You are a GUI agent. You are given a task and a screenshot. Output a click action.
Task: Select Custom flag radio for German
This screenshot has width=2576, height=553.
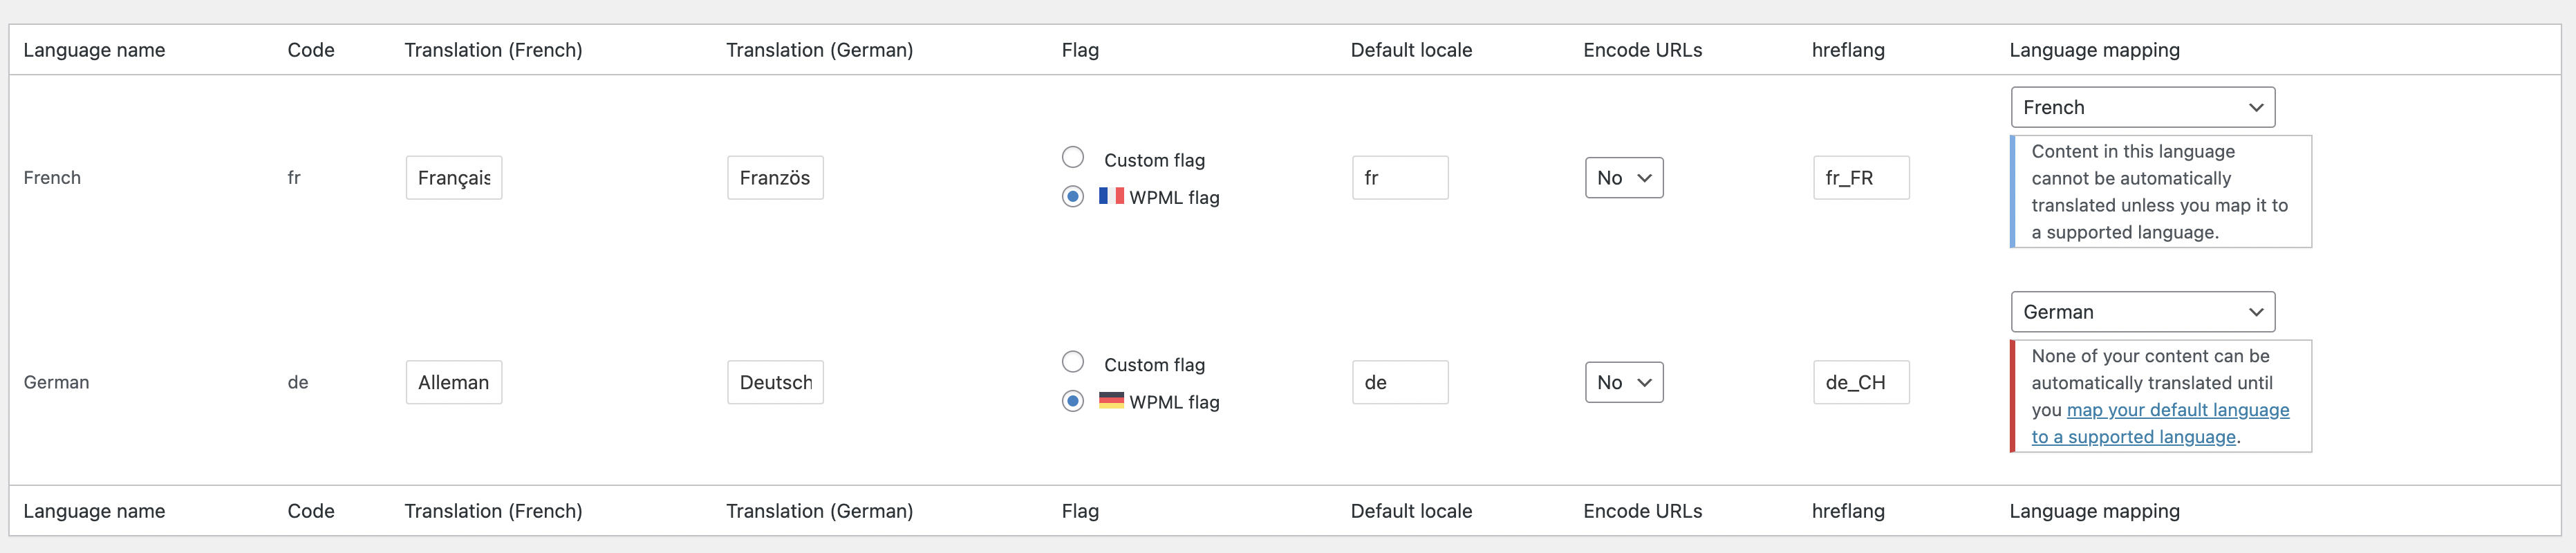[x=1072, y=362]
